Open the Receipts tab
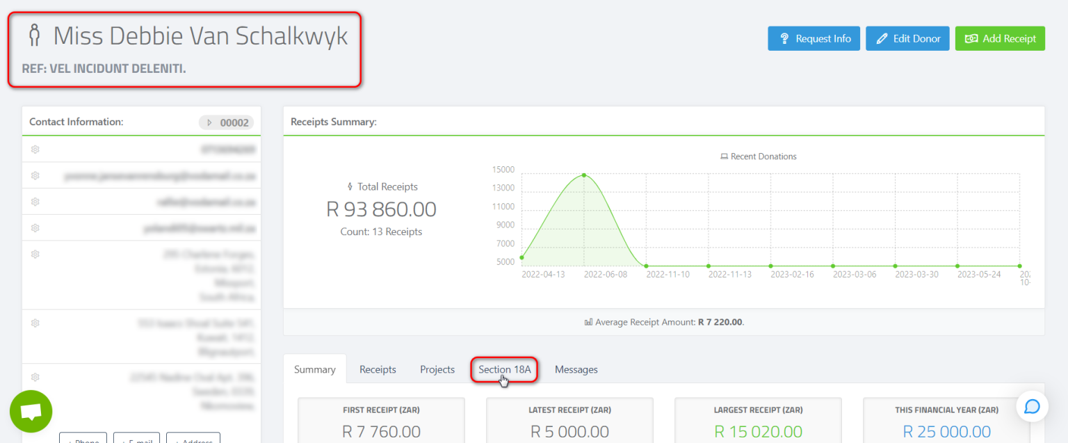This screenshot has width=1068, height=443. 378,369
